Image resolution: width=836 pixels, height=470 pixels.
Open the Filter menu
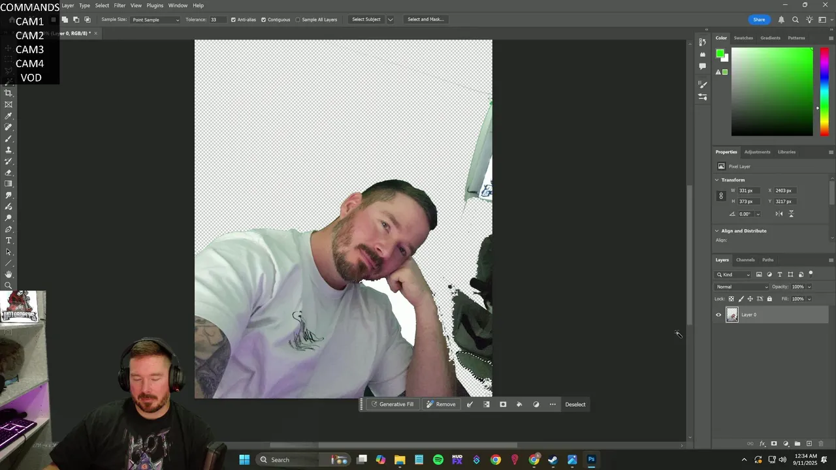pyautogui.click(x=120, y=5)
